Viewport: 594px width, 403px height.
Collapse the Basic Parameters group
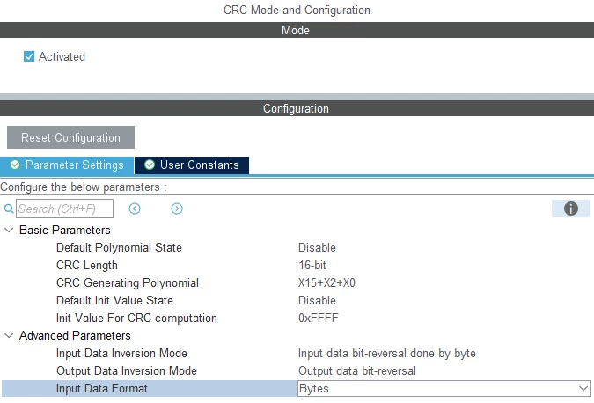point(9,230)
